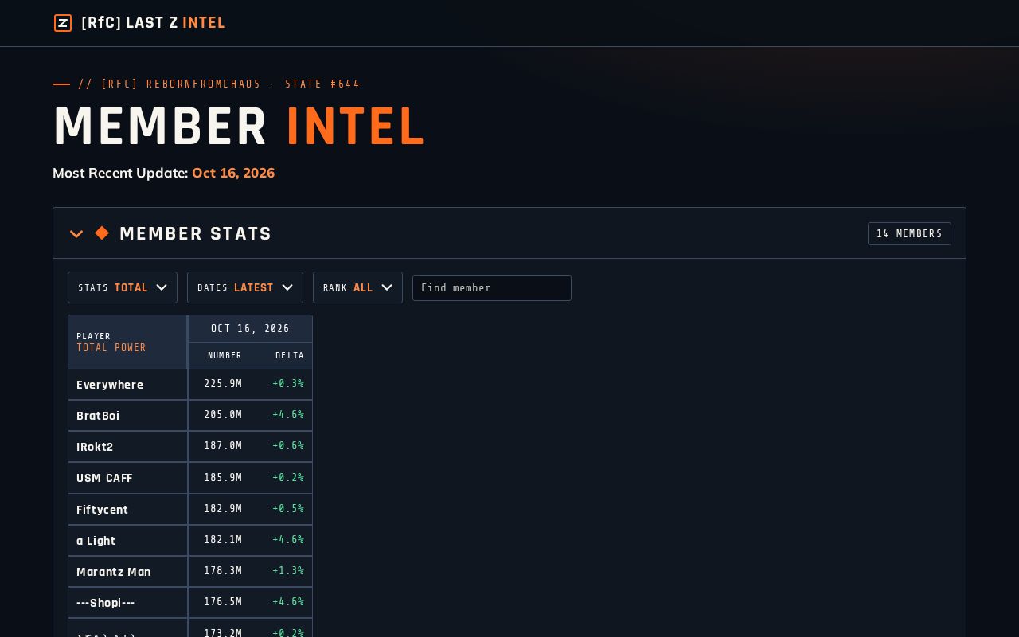This screenshot has height=637, width=1019.
Task: Click the +0.6% delta for IRokt2
Action: 288,446
